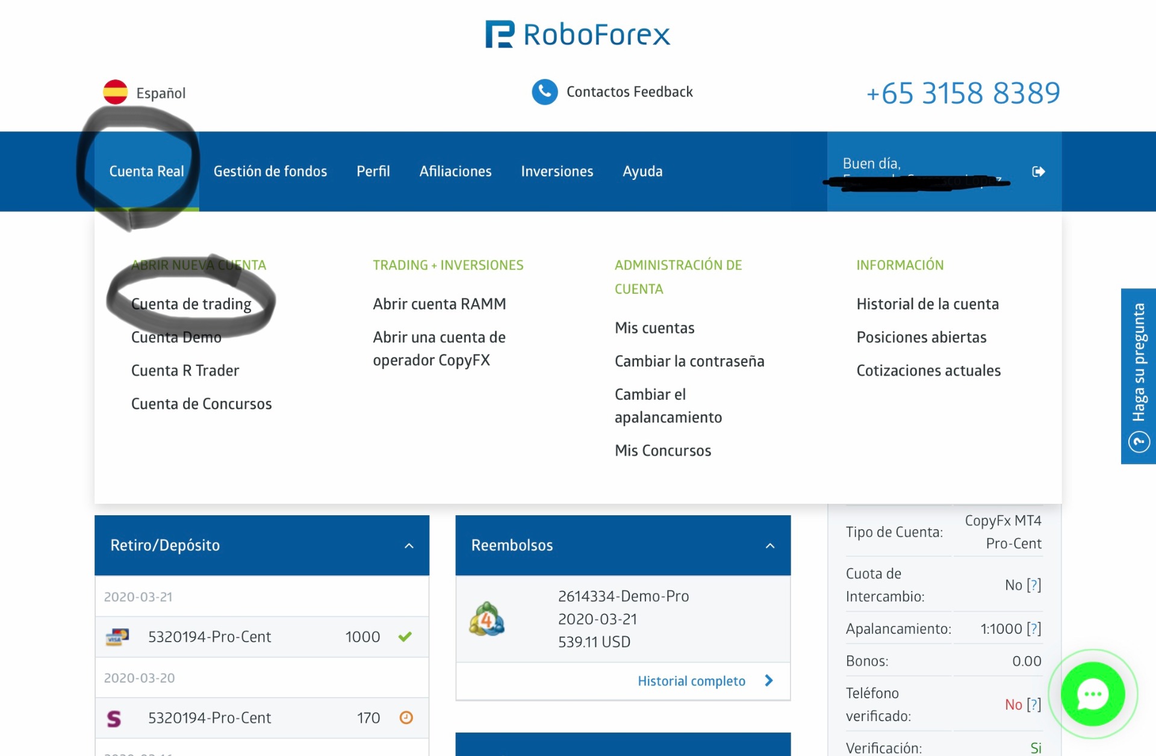Open the Haga su pregunta side tab
Viewport: 1156px width, 756px height.
point(1139,376)
